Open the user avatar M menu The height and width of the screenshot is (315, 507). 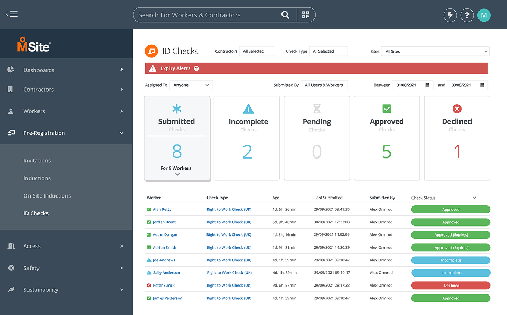click(x=484, y=15)
